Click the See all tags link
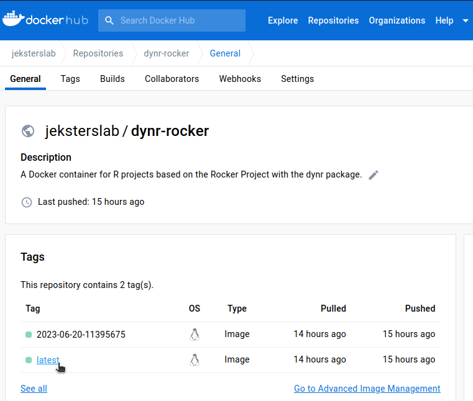This screenshot has width=473, height=401. pyautogui.click(x=34, y=389)
